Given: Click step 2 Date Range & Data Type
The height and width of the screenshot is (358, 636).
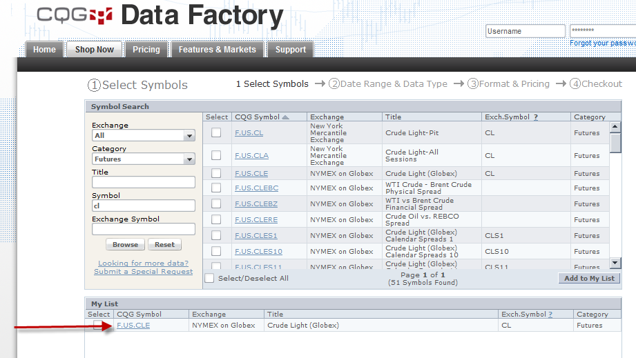Looking at the screenshot, I should pos(389,84).
